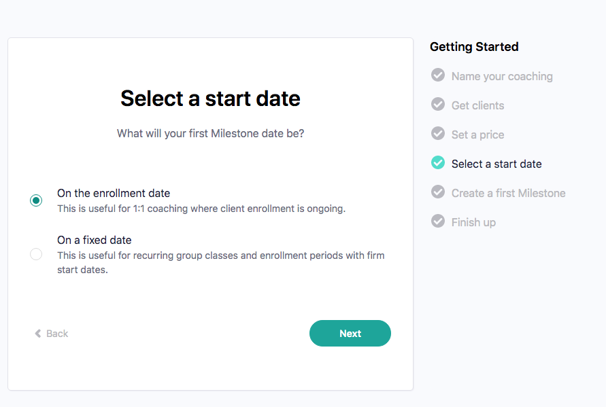Click the fixed date description text
Screen dimensions: 606x407
click(220, 262)
